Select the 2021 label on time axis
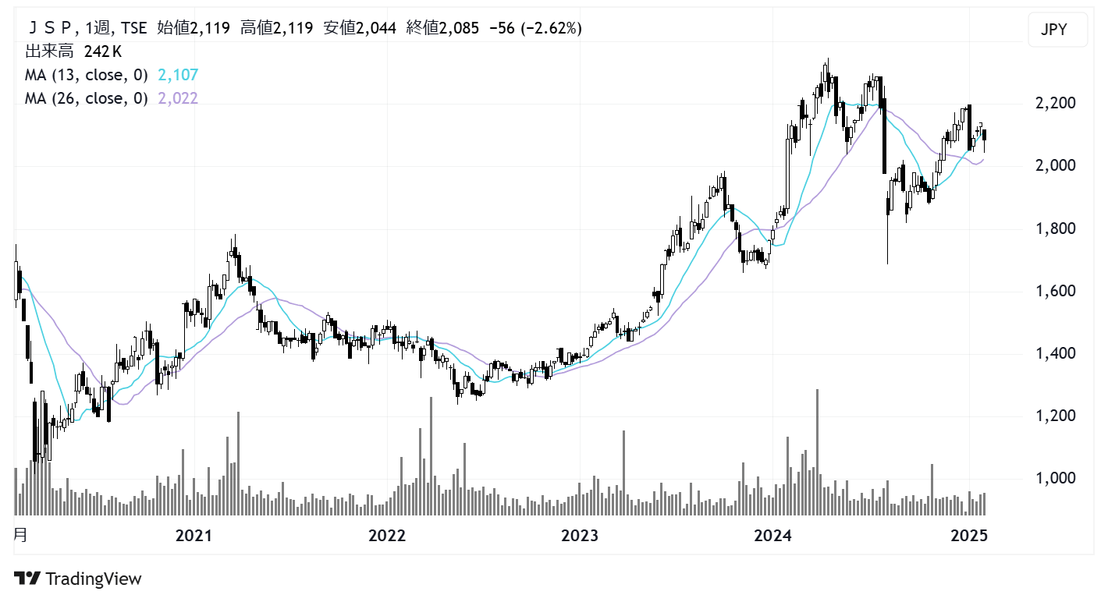Image resolution: width=1108 pixels, height=602 pixels. point(194,536)
